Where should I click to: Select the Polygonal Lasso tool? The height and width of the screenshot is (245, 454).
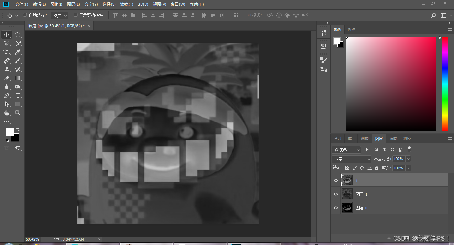[x=7, y=43]
